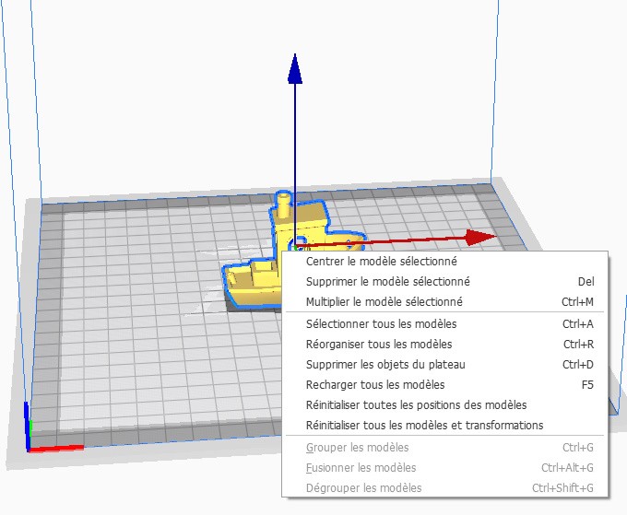Select Réinitialiser toutes les positions des modèles

(x=445, y=405)
